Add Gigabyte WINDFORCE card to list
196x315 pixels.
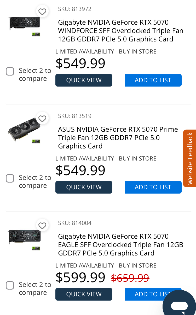153,80
